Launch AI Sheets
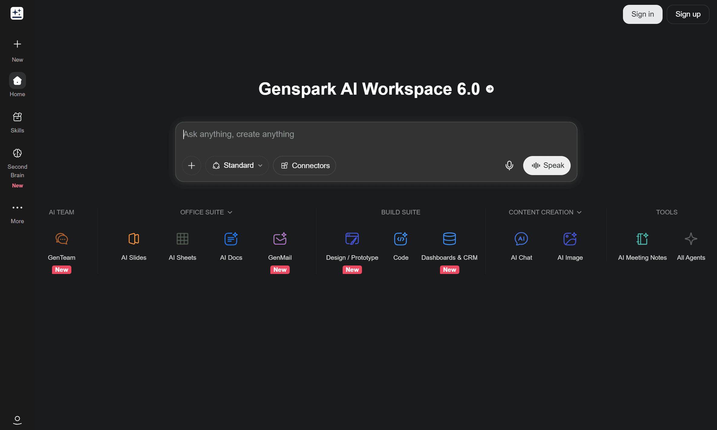The height and width of the screenshot is (430, 717). tap(182, 246)
